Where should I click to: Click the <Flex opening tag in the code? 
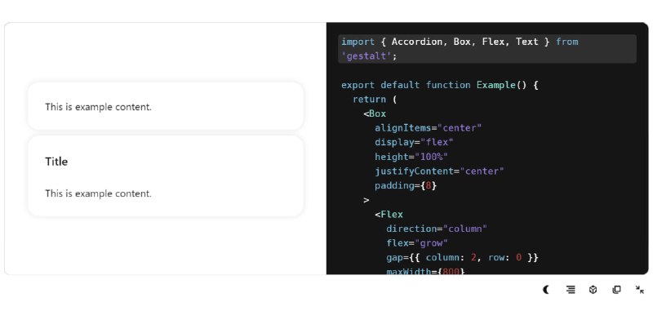pos(389,214)
